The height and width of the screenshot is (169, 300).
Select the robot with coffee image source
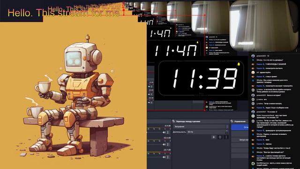(x=73, y=95)
